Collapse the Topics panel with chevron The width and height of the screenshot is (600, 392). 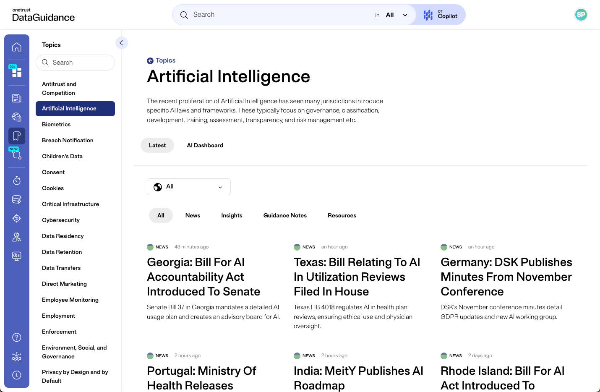[x=121, y=43]
